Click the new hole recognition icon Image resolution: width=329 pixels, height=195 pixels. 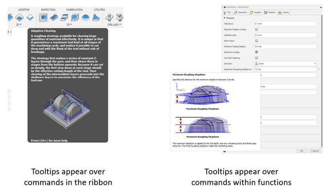(120, 17)
